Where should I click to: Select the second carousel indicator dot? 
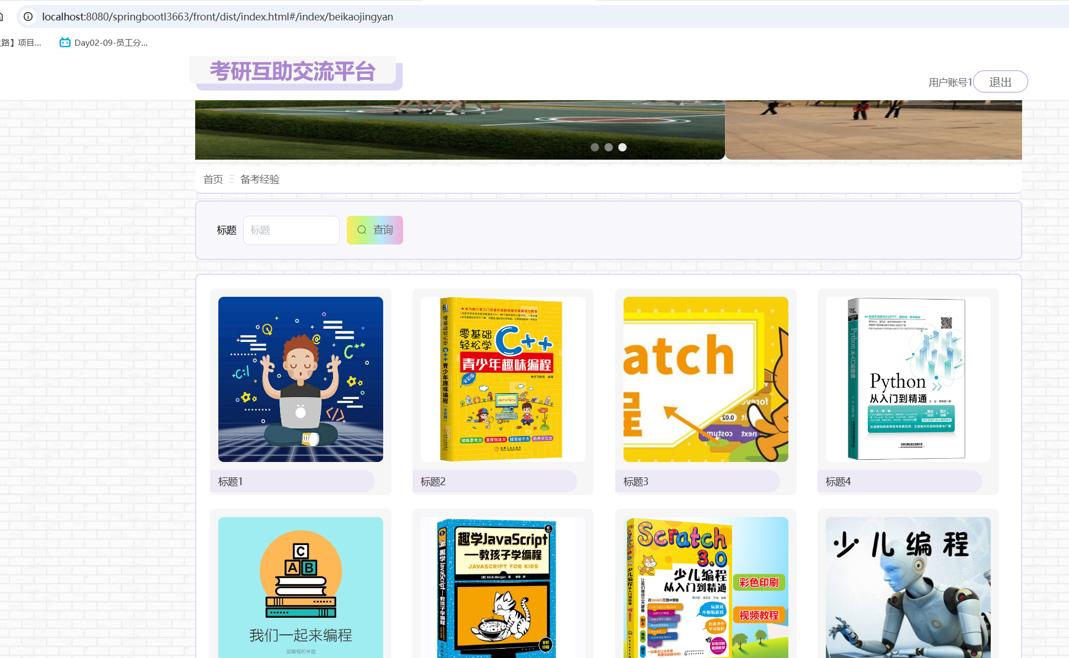point(609,147)
